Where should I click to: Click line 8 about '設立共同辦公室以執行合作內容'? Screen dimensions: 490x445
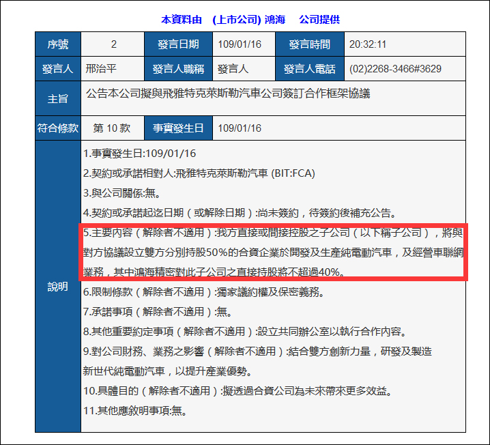pyautogui.click(x=245, y=331)
